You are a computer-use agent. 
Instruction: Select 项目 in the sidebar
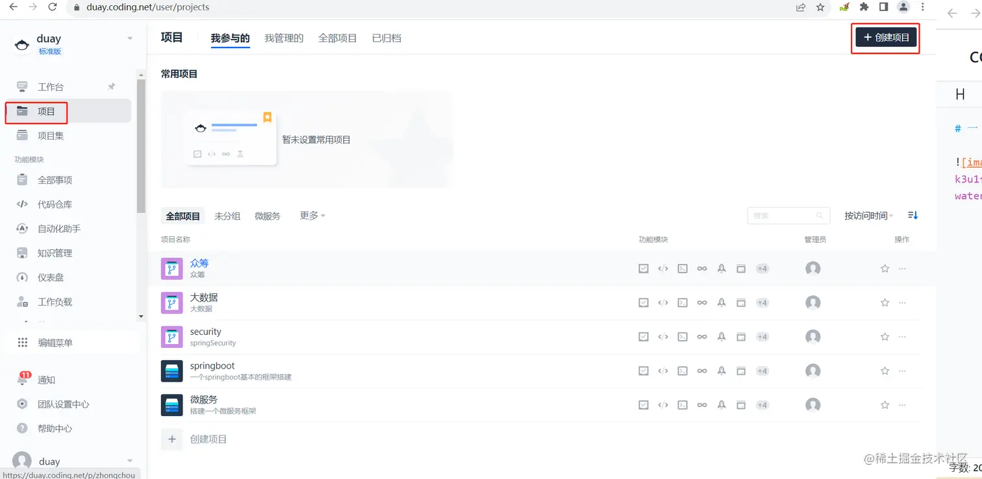pyautogui.click(x=69, y=111)
